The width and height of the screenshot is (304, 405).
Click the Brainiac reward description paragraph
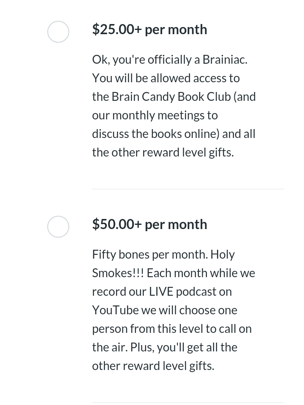tap(174, 106)
